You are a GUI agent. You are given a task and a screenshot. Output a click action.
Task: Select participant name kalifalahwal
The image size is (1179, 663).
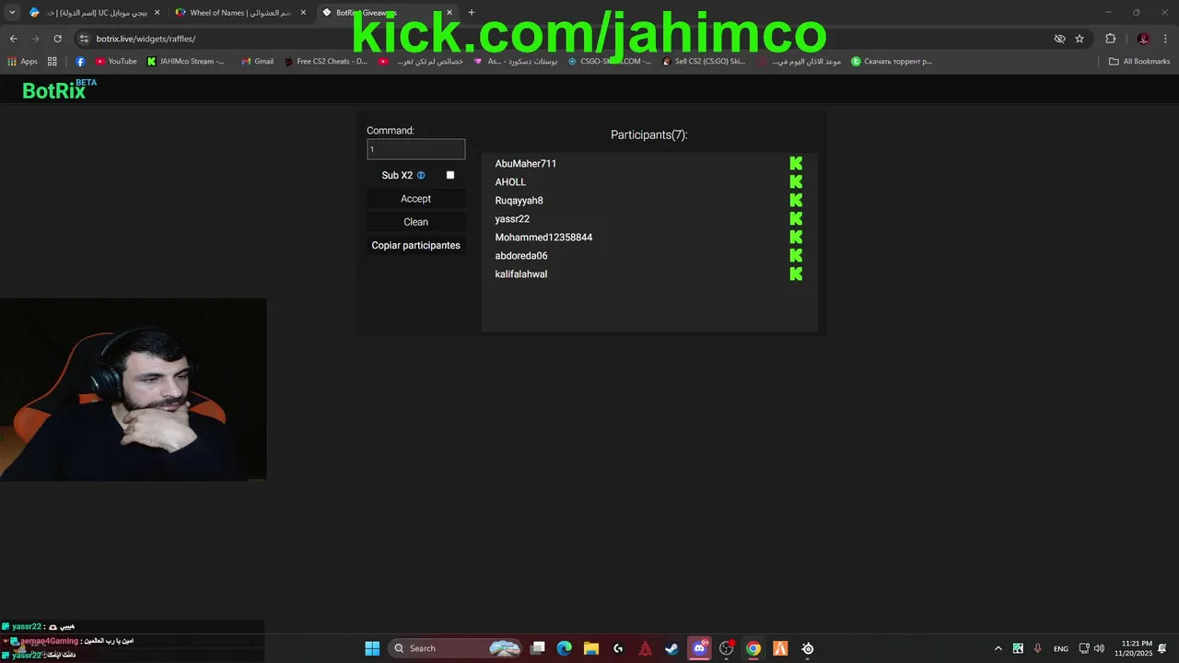520,274
